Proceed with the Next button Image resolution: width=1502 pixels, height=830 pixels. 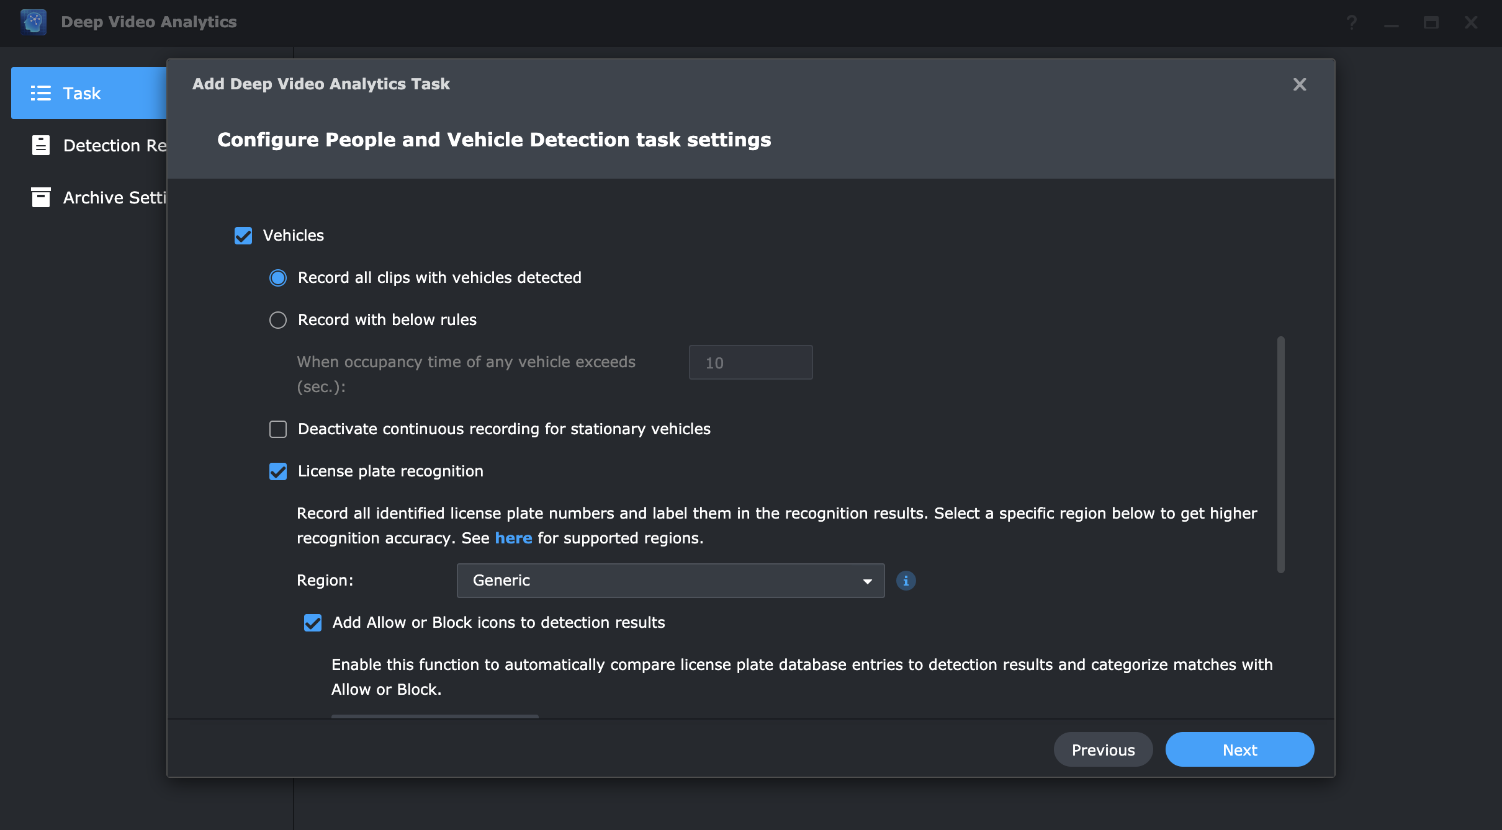(x=1240, y=749)
